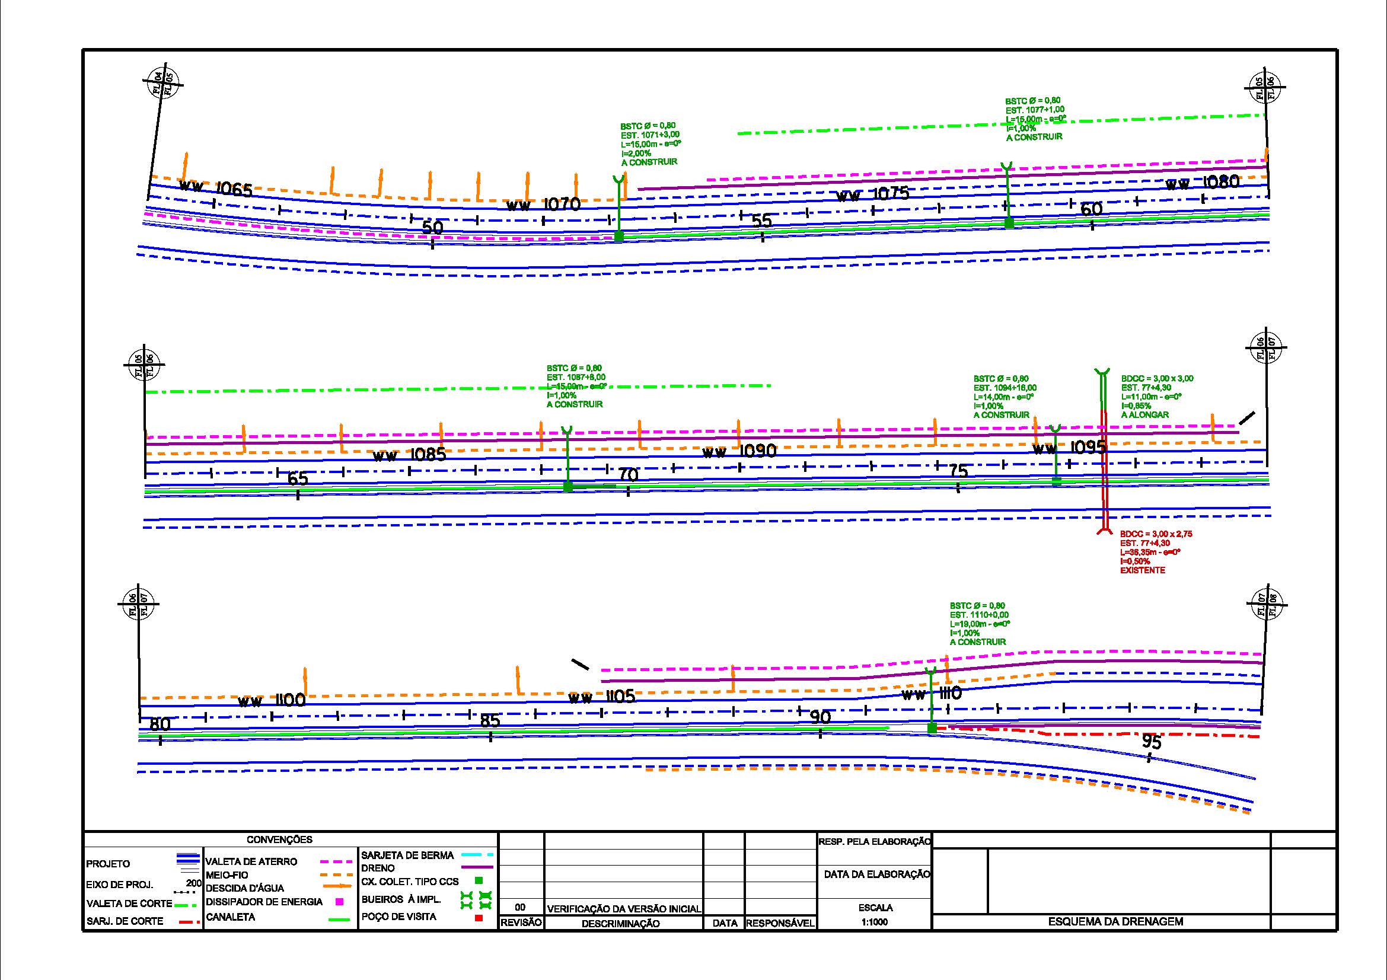Click the 'A ALONGAR' label

tap(1144, 415)
